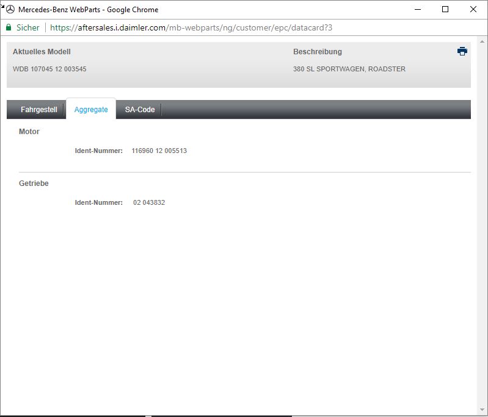Maximize the WebParts Chrome window

[x=445, y=10]
